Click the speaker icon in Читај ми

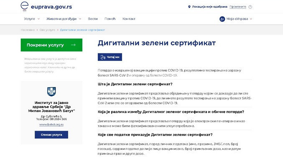pos(103,57)
